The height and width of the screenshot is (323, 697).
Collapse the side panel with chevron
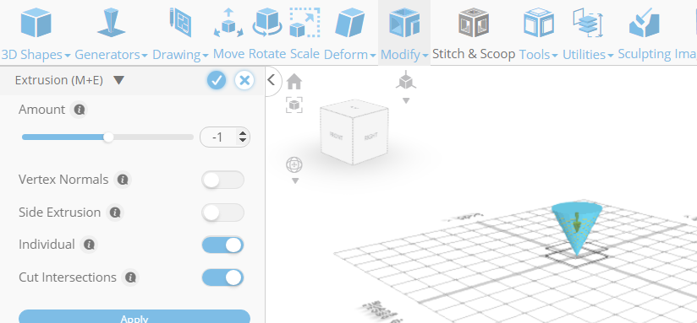coord(272,81)
